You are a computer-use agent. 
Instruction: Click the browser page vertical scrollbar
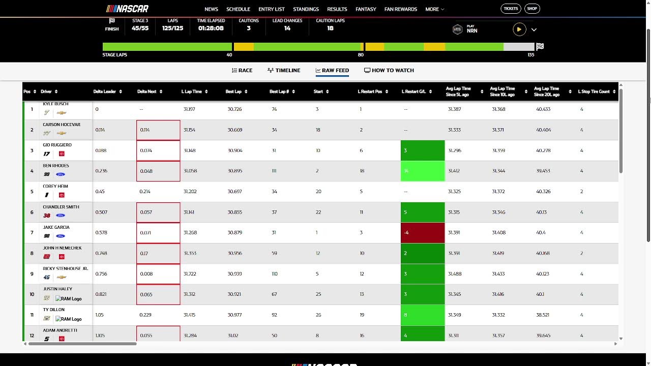tap(648, 135)
